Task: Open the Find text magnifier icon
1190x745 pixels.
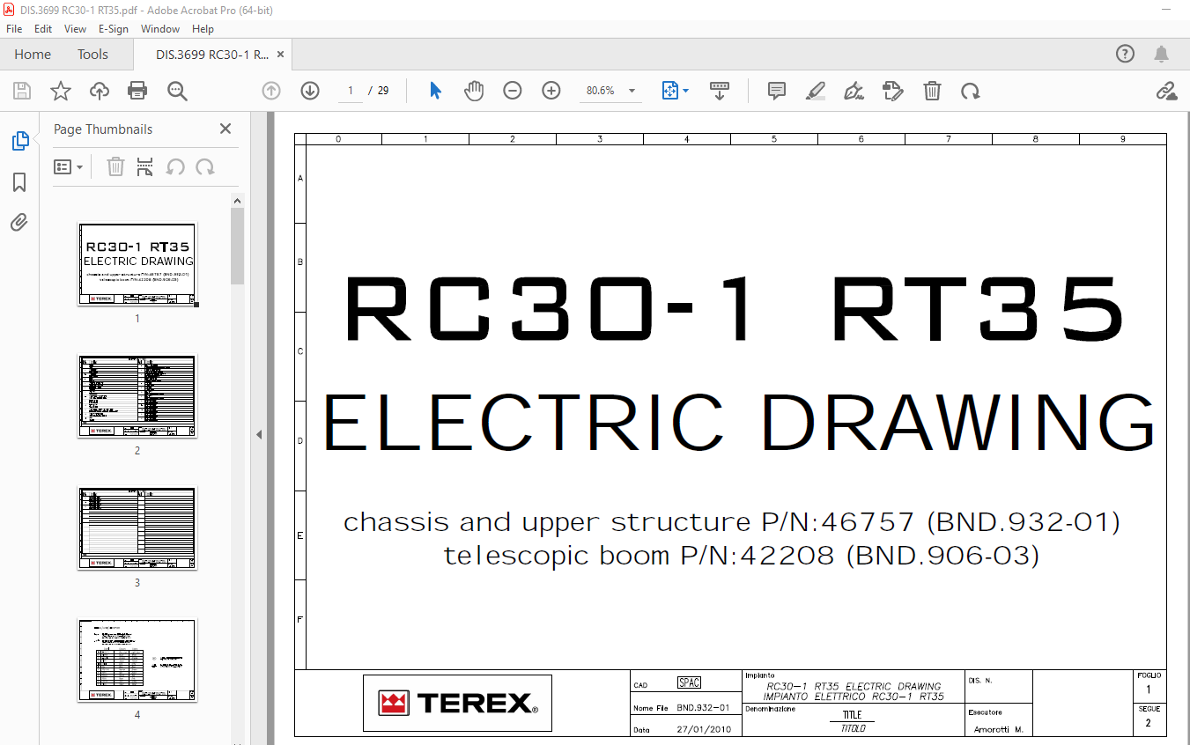Action: pos(177,91)
